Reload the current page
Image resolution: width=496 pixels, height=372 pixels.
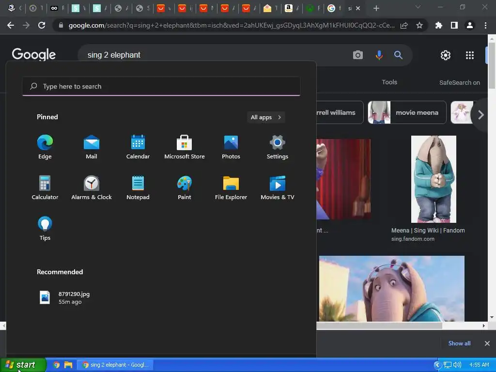(42, 25)
